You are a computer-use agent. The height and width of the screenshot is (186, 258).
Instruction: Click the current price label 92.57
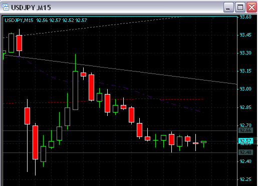click(245, 141)
